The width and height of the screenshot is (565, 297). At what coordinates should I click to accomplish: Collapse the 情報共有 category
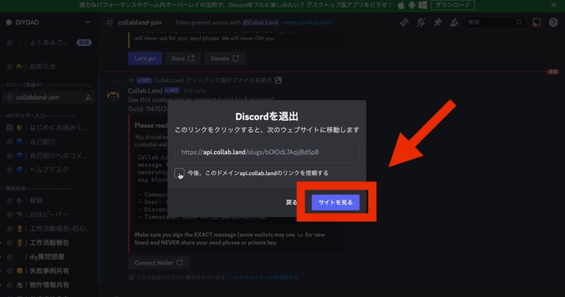tap(36, 188)
